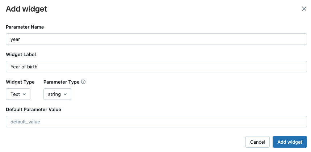Click the Parameter Type label text
This screenshot has height=152, width=311.
[61, 82]
